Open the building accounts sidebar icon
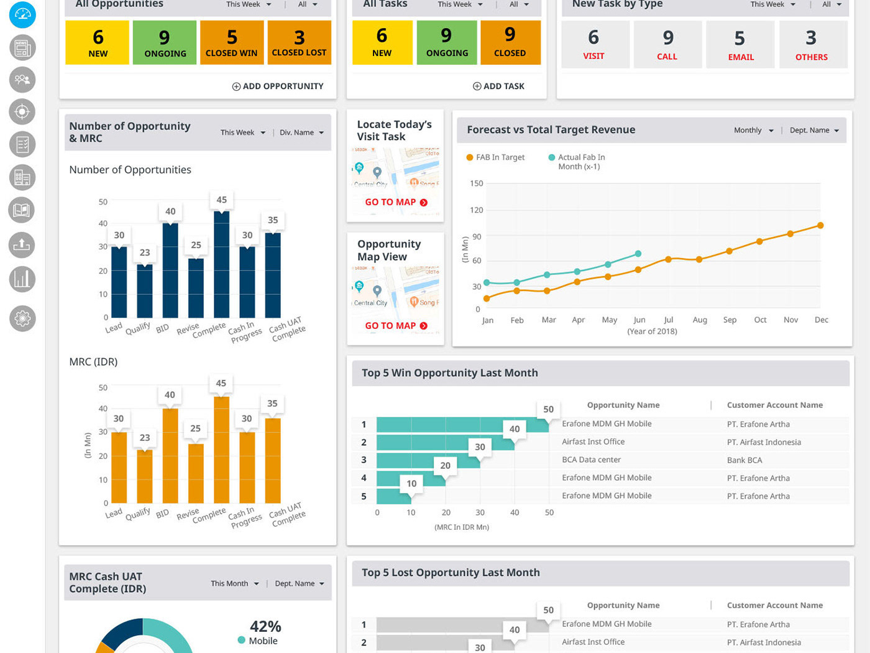 point(22,177)
